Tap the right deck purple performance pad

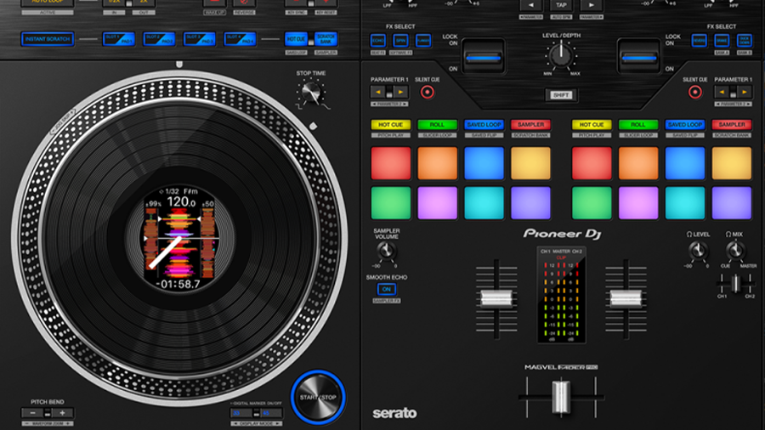point(732,203)
